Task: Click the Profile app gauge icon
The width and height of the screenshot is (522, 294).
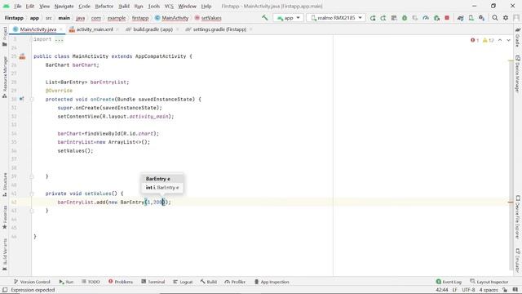Action: coord(426,18)
